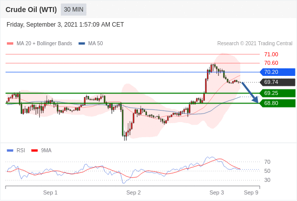
Task: Click the RSI 30 axis label
Action: [x=267, y=180]
